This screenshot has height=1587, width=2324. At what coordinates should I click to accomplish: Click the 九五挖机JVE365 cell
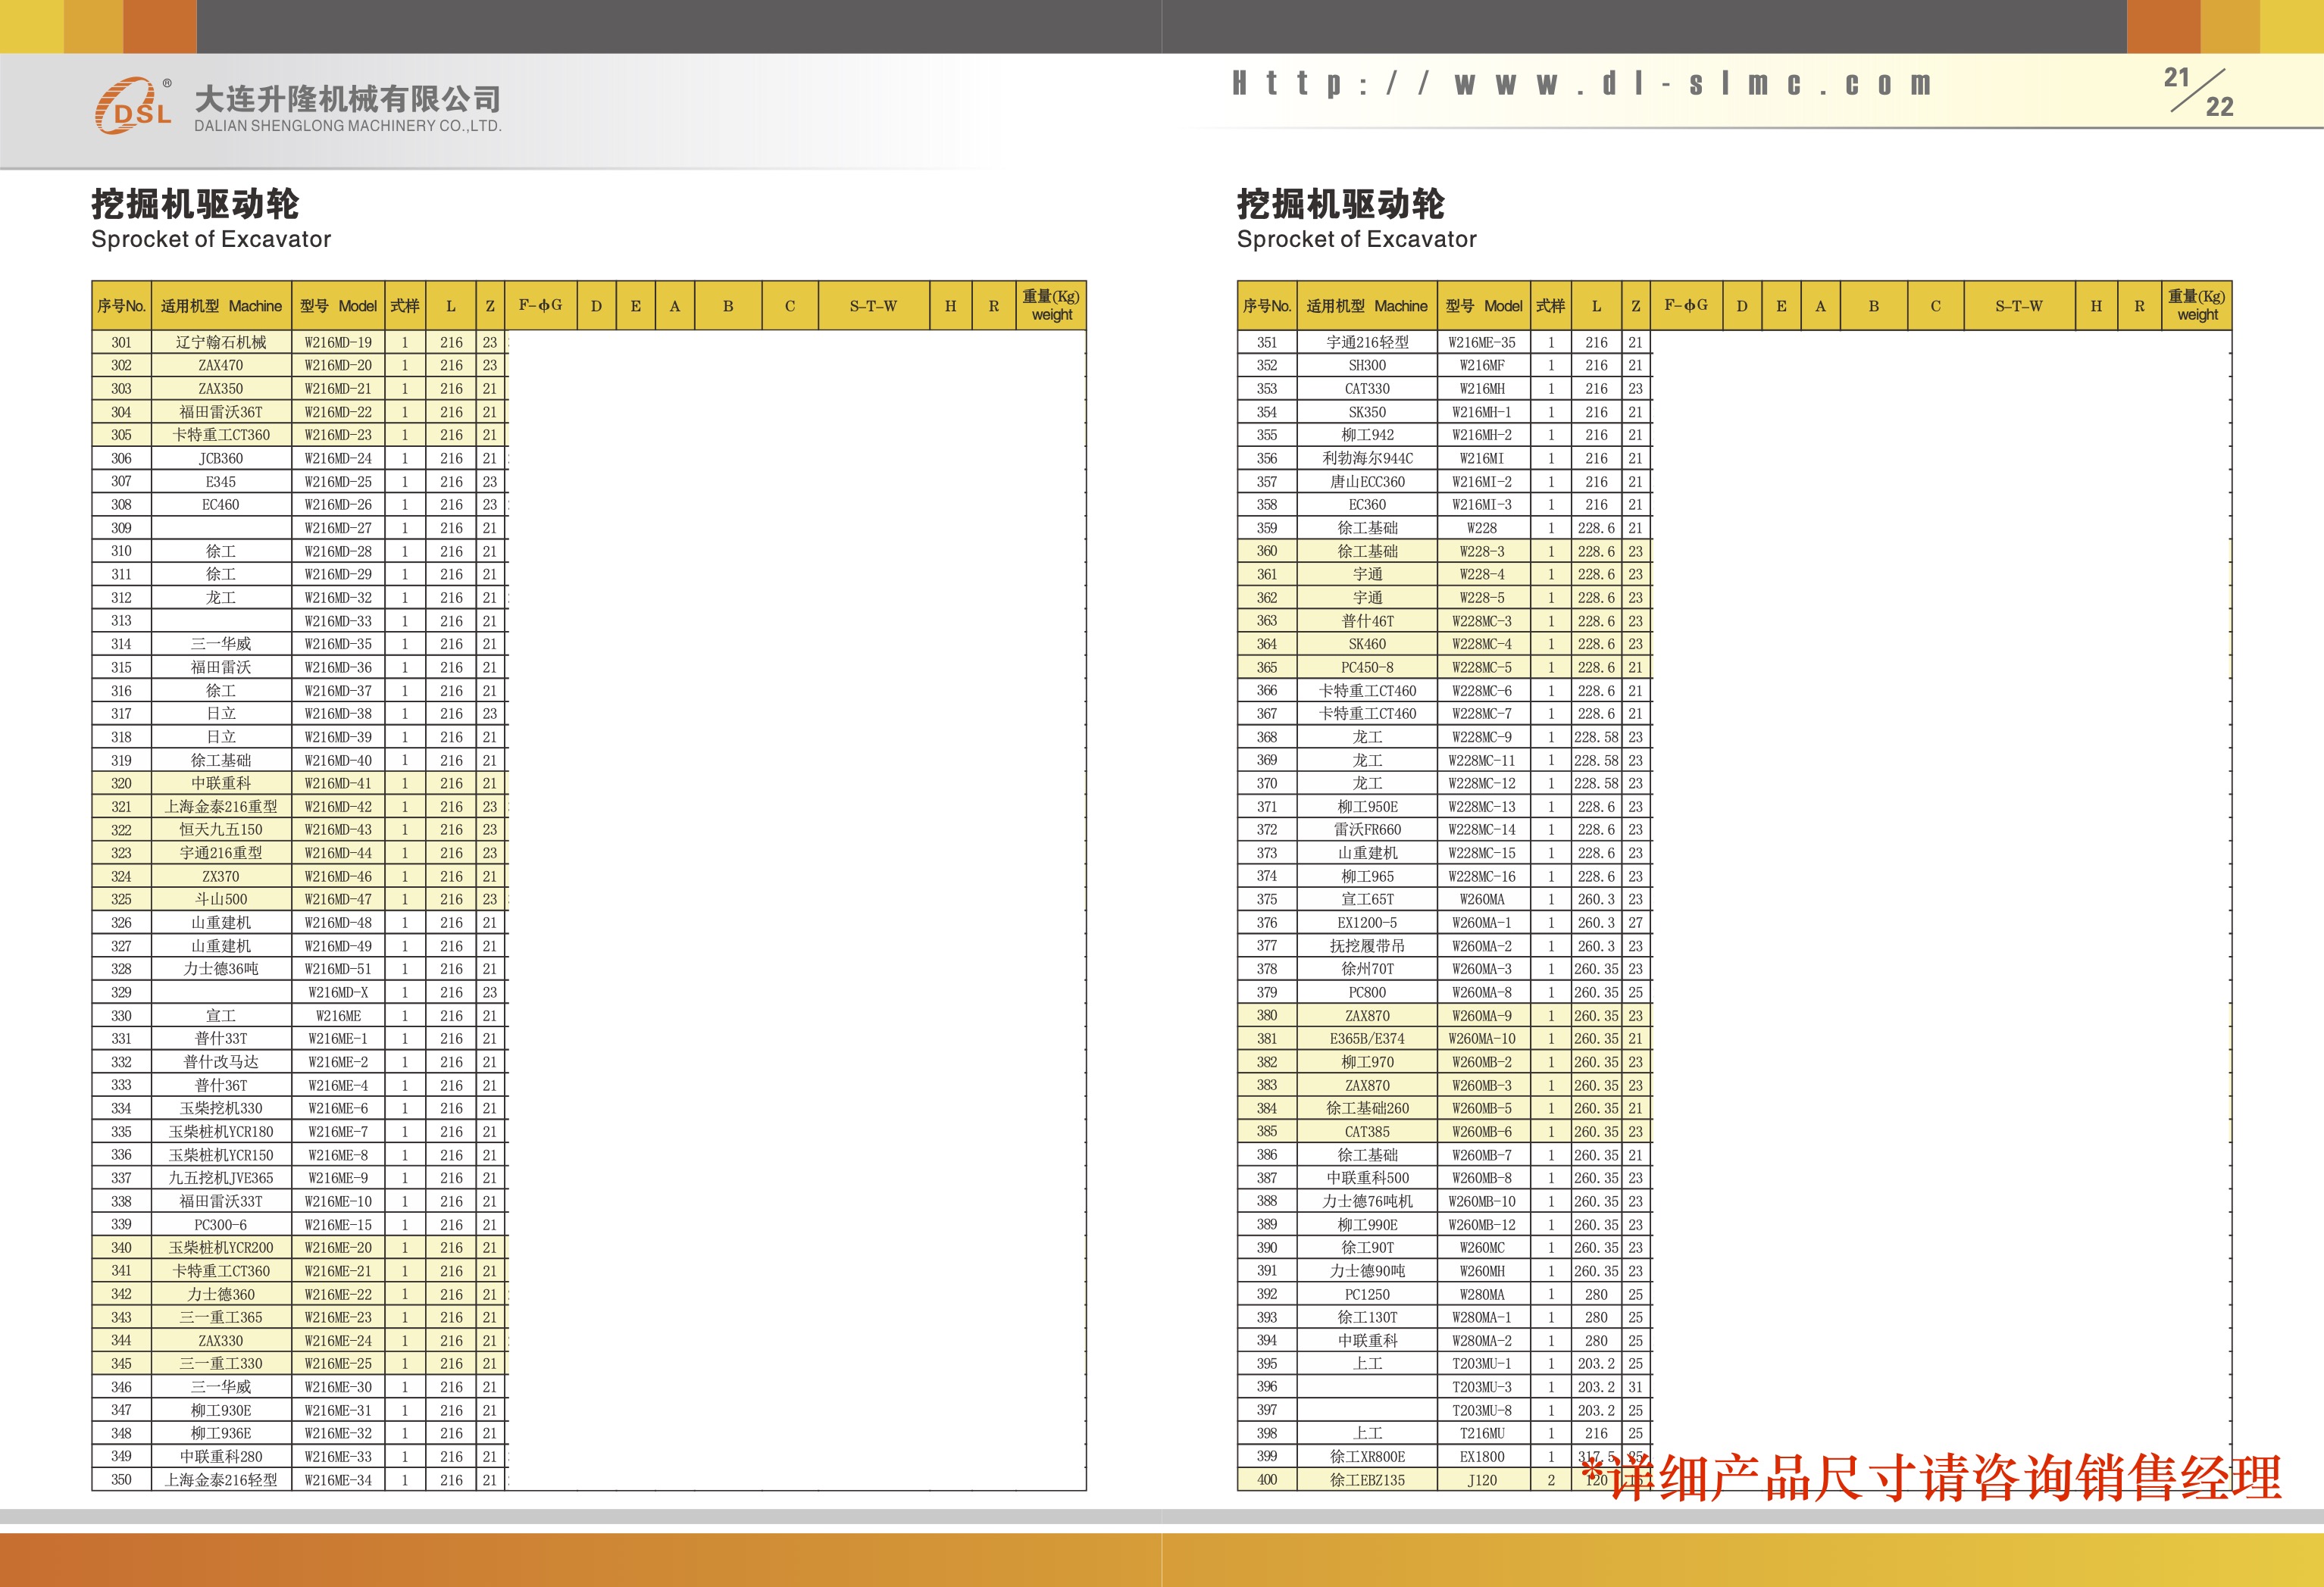point(221,1178)
